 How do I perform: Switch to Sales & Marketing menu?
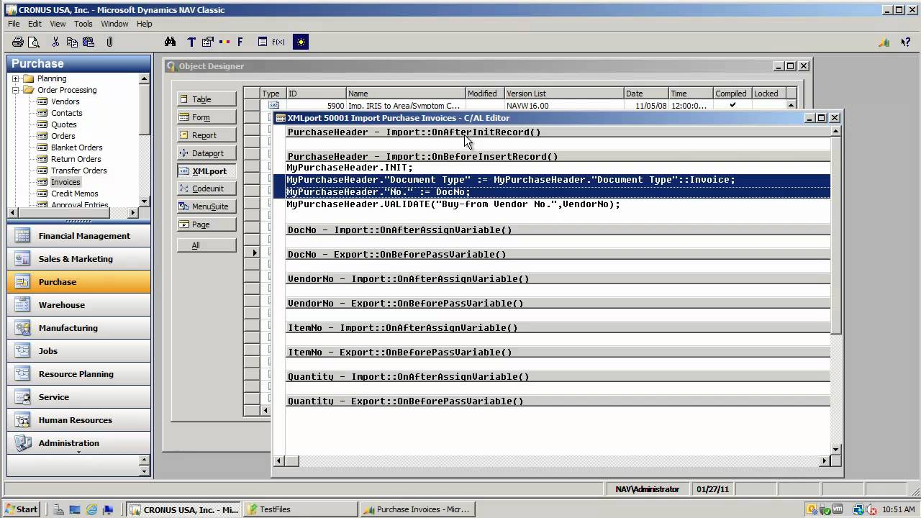(x=79, y=259)
